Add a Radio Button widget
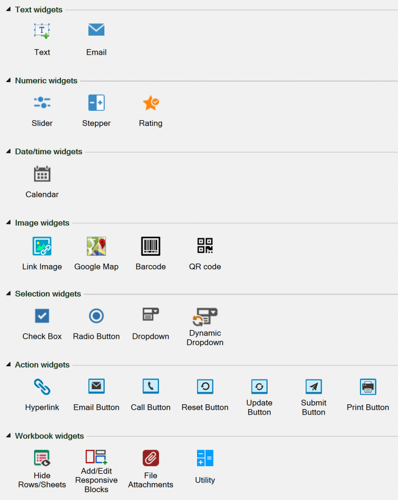398x500 pixels. [96, 316]
